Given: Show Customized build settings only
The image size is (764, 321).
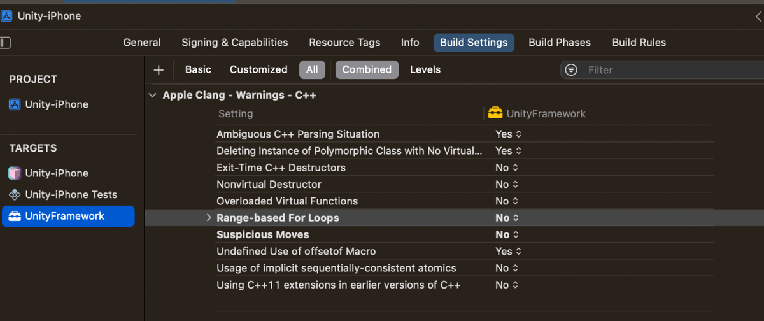Looking at the screenshot, I should 258,70.
